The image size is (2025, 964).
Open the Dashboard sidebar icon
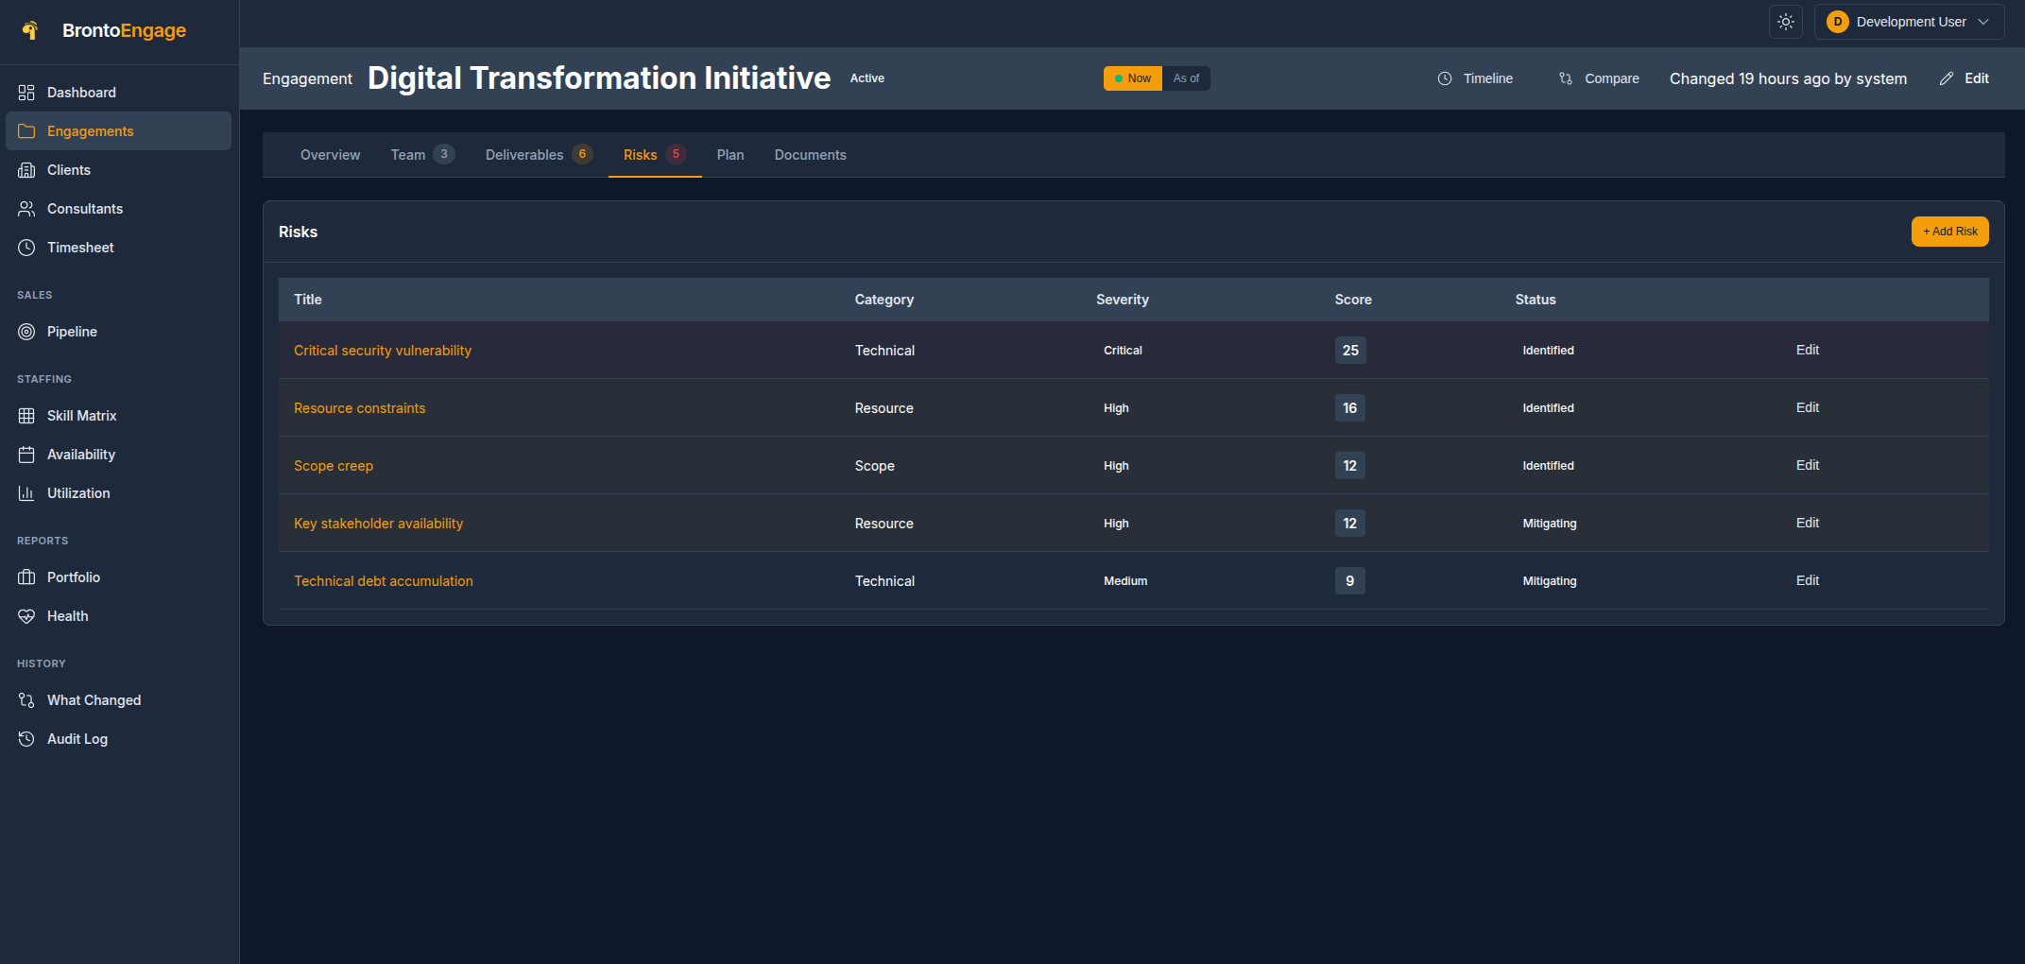[x=26, y=92]
